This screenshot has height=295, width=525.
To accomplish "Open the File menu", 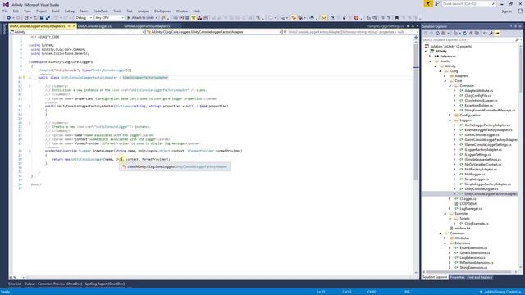I will pyautogui.click(x=5, y=11).
